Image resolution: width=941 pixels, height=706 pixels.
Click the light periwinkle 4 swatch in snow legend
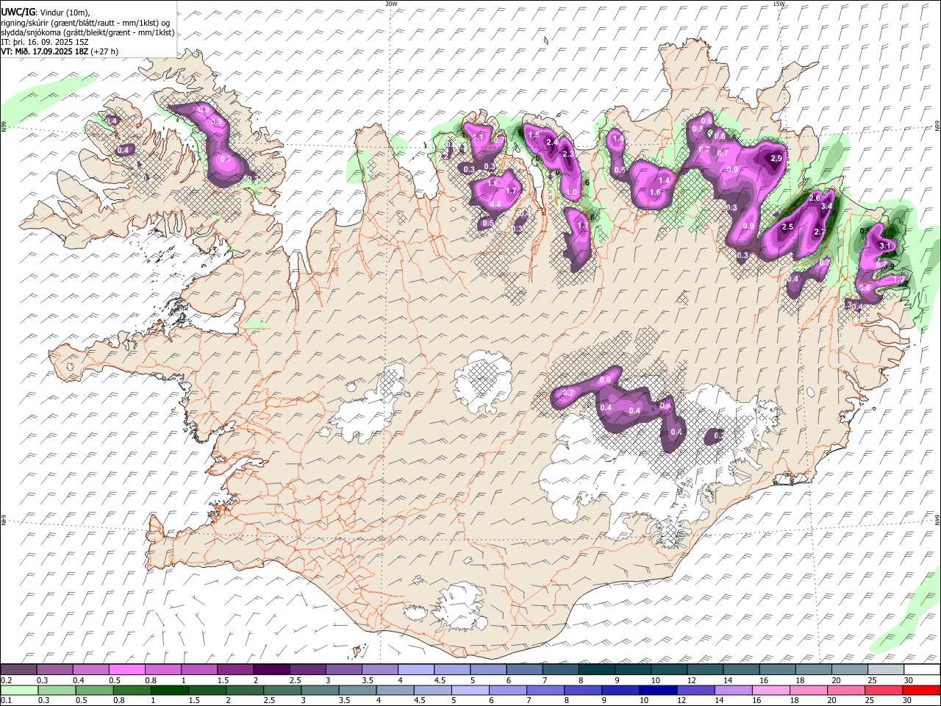tap(416, 669)
